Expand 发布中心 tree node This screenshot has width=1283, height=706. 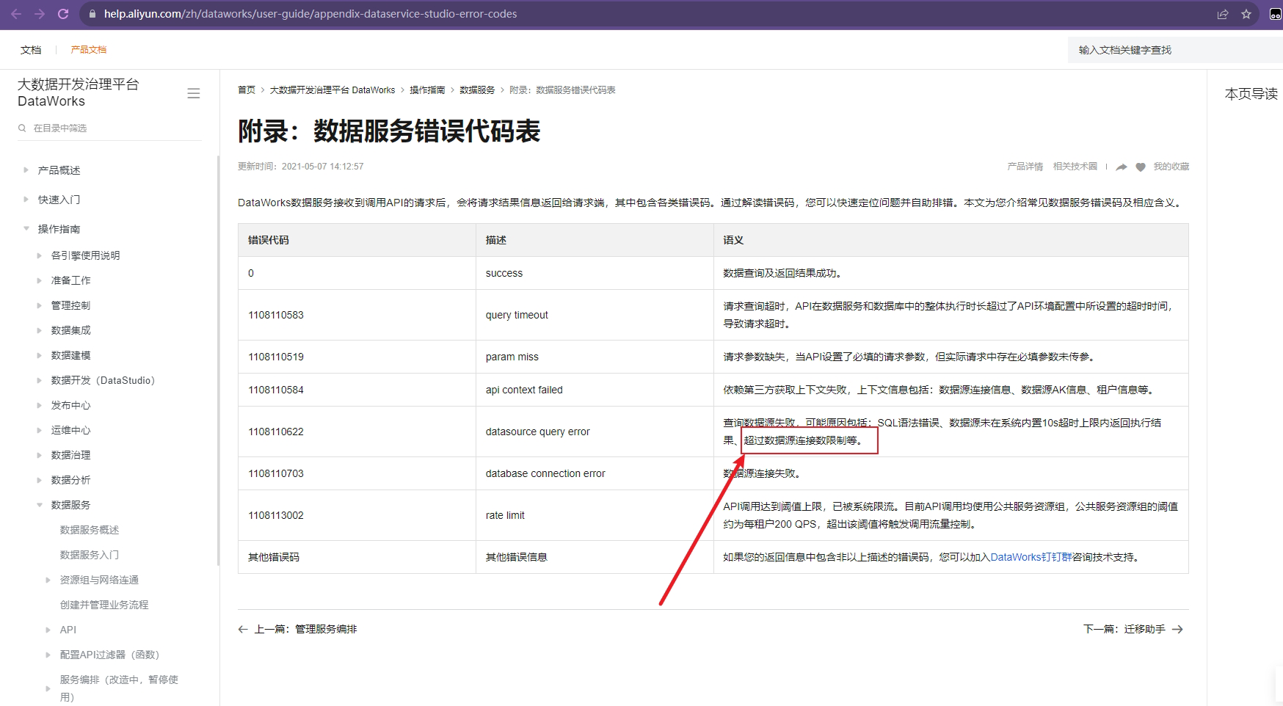point(40,405)
